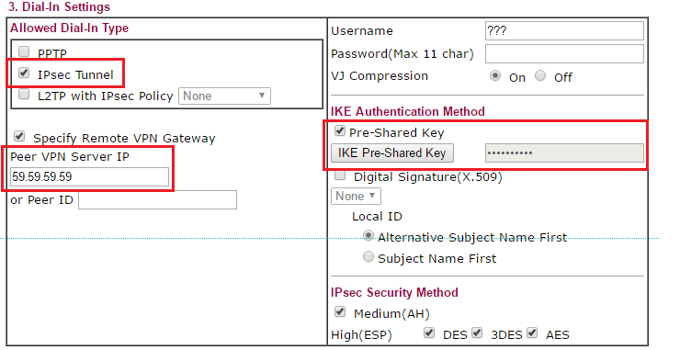Toggle the Medium(AH) security checkbox
Image resolution: width=680 pixels, height=350 pixels.
(340, 311)
